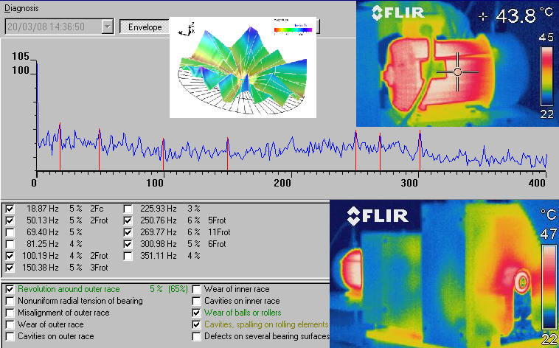The width and height of the screenshot is (559, 348).
Task: Enable Wear of inner race checkbox
Action: pyautogui.click(x=196, y=290)
